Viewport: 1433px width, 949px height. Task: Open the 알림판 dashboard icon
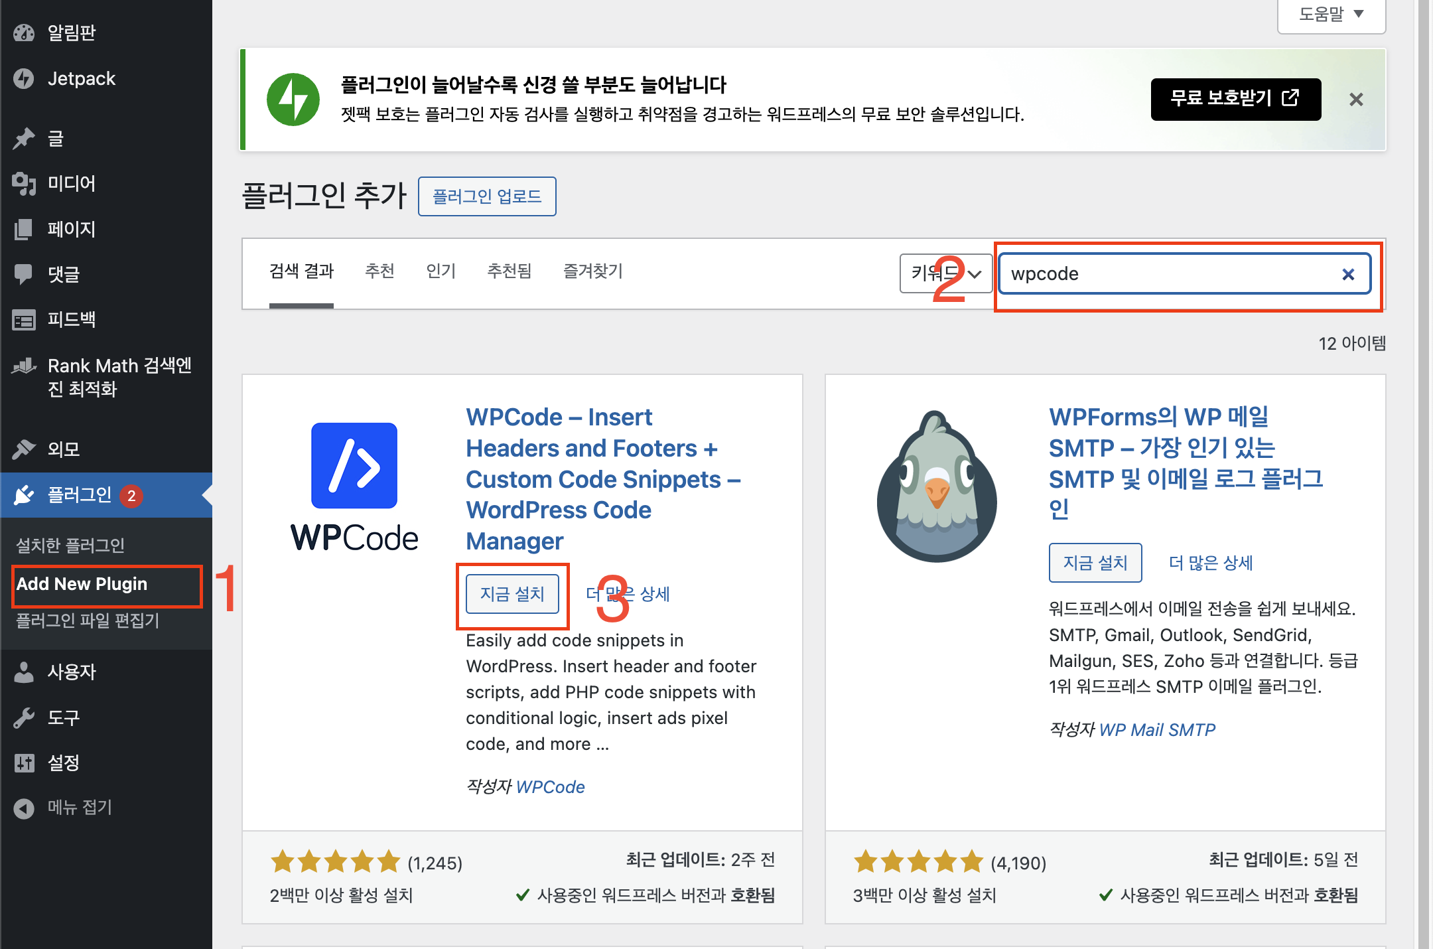coord(24,33)
